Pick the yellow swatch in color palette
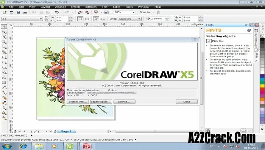Viewport: 265px width, 150px height. (x=262, y=86)
